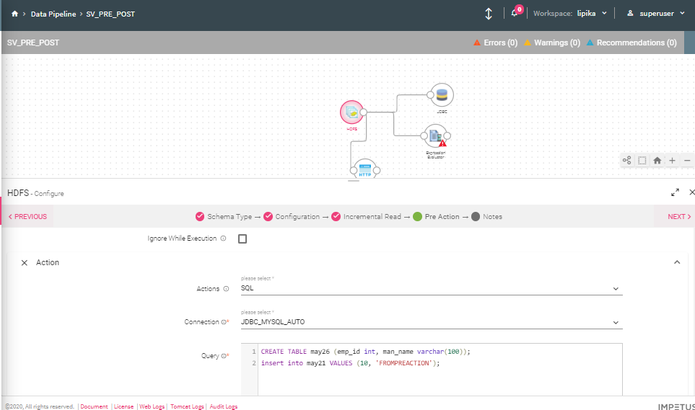Open Web Logs footer link
This screenshot has width=695, height=410.
[152, 406]
